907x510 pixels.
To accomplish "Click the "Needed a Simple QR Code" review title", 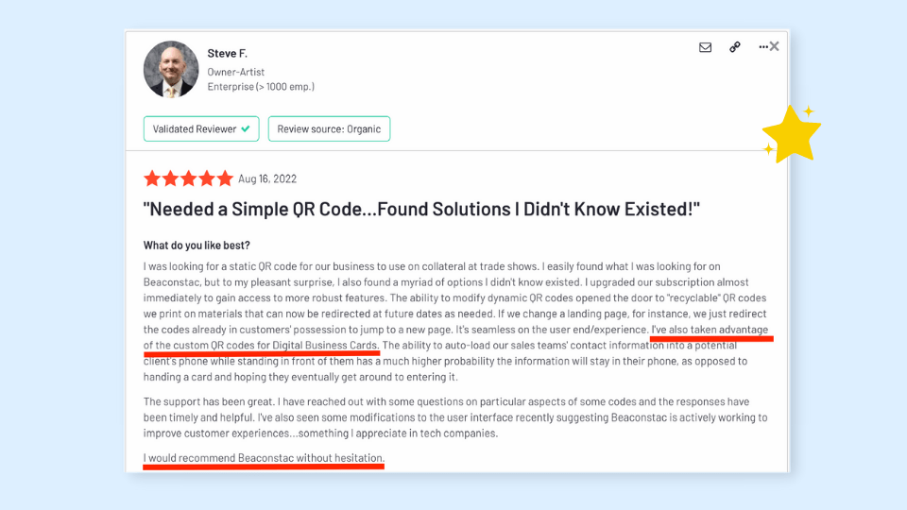I will pyautogui.click(x=421, y=209).
